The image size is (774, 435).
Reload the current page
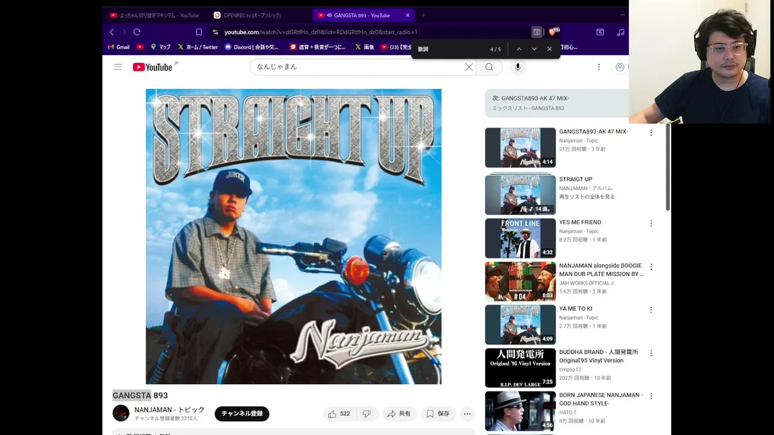[x=137, y=32]
